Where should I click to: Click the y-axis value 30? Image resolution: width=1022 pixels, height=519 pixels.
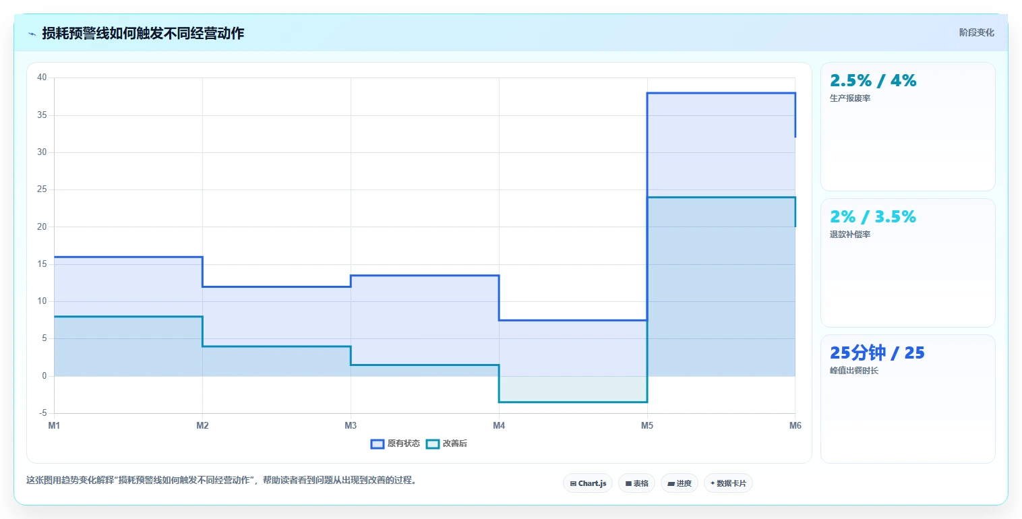click(x=42, y=152)
